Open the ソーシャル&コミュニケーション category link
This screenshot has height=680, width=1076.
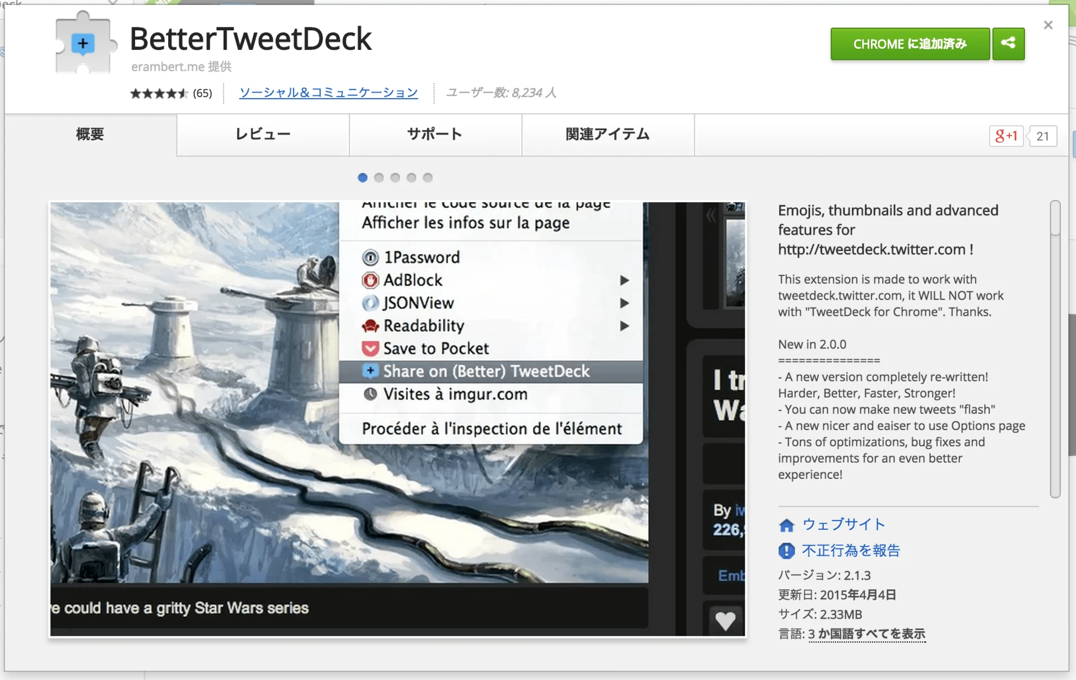(x=328, y=93)
